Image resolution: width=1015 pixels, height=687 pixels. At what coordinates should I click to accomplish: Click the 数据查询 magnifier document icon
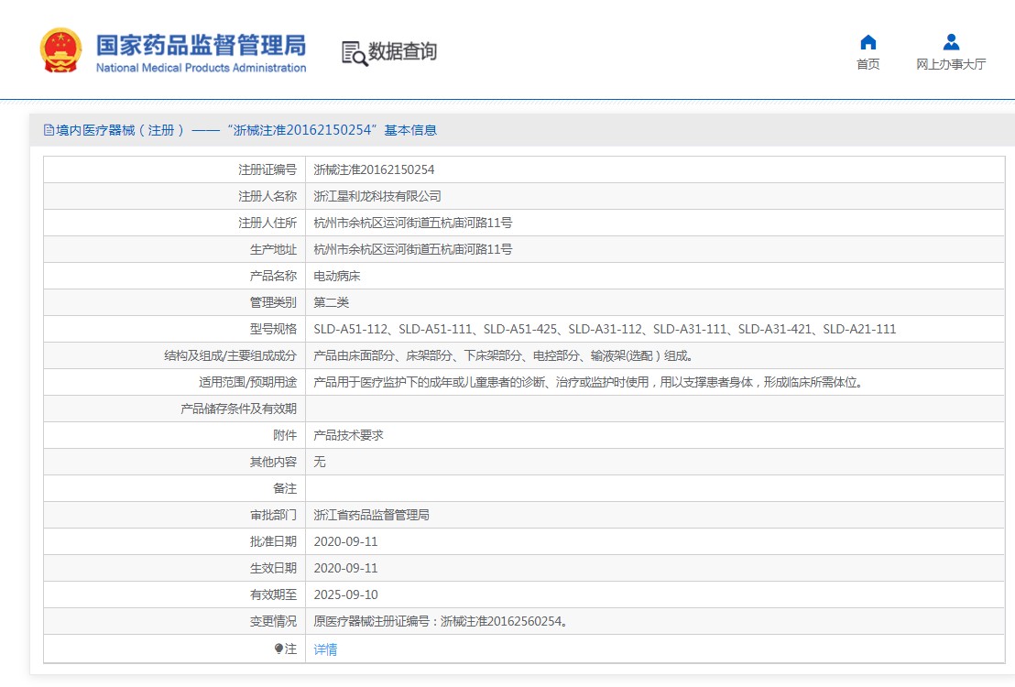click(x=355, y=54)
